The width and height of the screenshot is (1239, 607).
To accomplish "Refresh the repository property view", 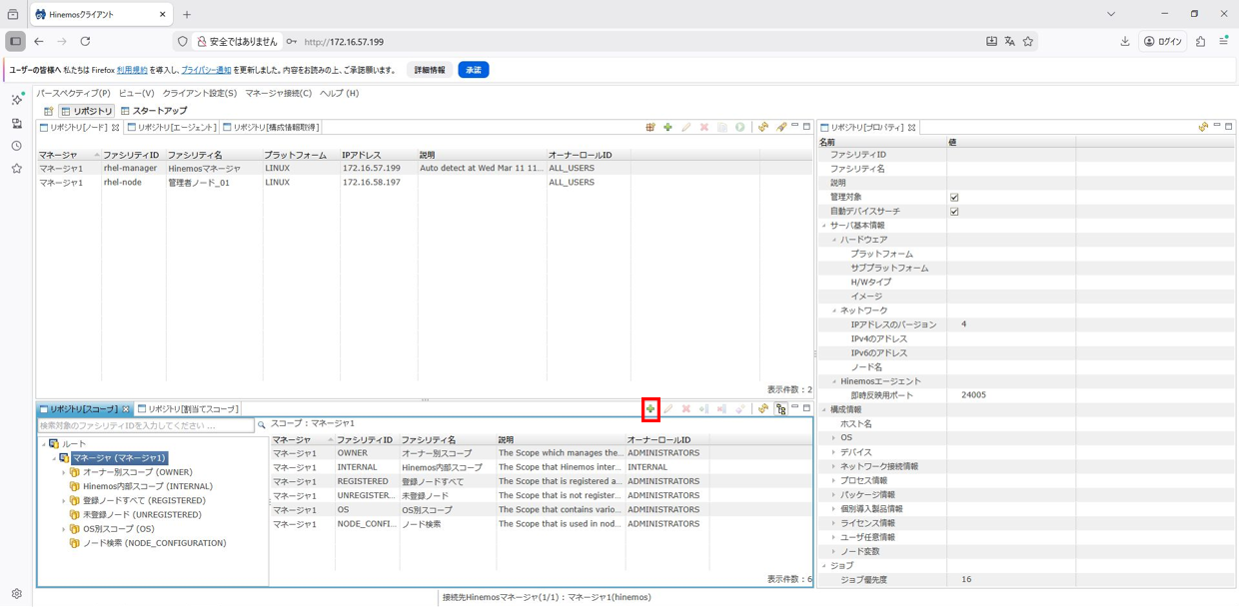I will click(1203, 128).
